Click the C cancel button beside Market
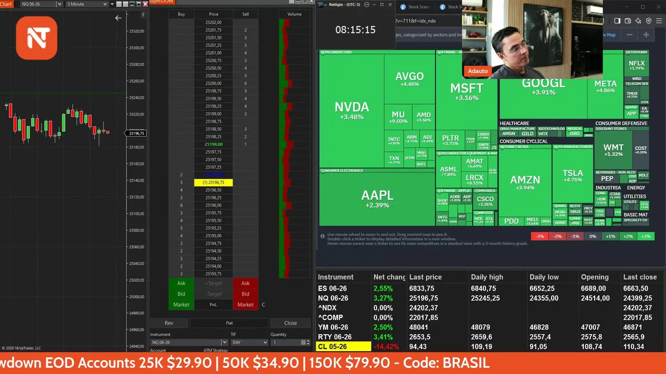This screenshot has height=374, width=666. point(263,305)
